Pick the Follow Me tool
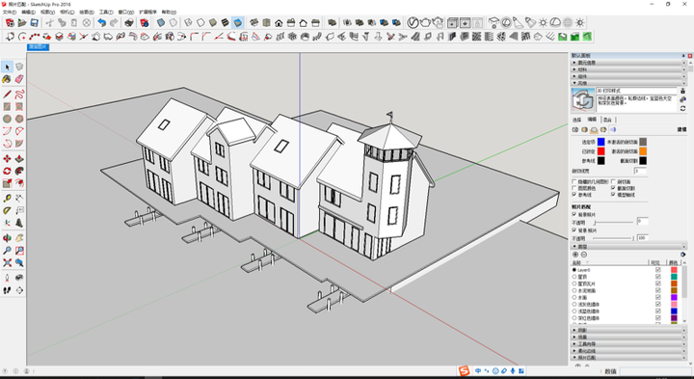 [x=19, y=171]
